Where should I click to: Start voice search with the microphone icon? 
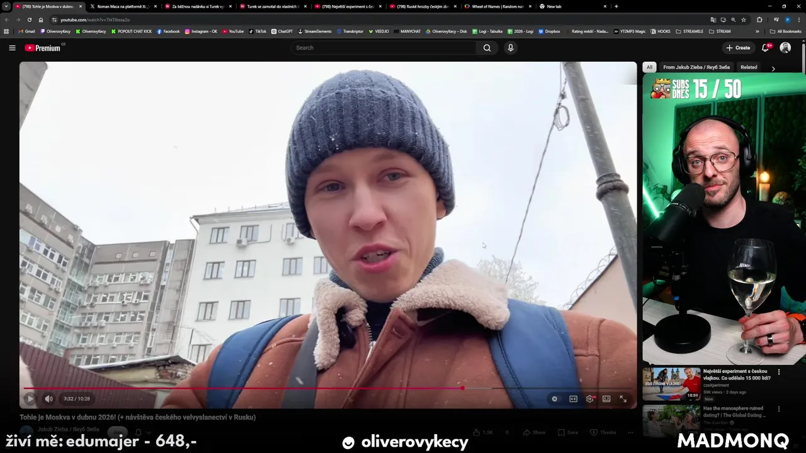click(x=511, y=48)
